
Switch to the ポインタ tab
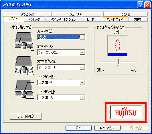tap(35, 19)
